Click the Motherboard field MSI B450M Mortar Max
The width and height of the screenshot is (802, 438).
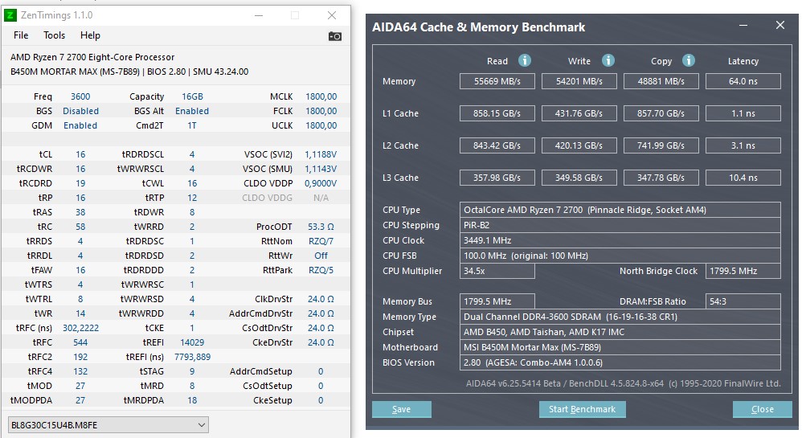[x=620, y=347]
